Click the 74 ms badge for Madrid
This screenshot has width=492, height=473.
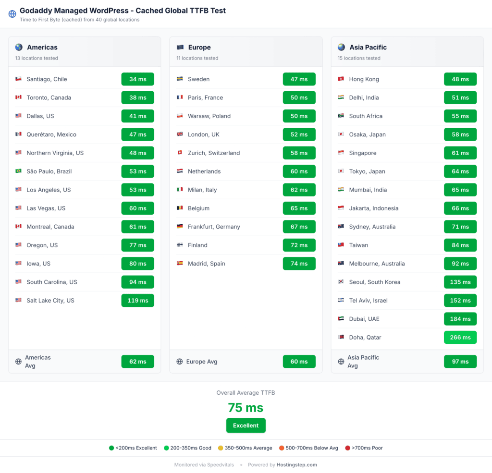pos(299,264)
